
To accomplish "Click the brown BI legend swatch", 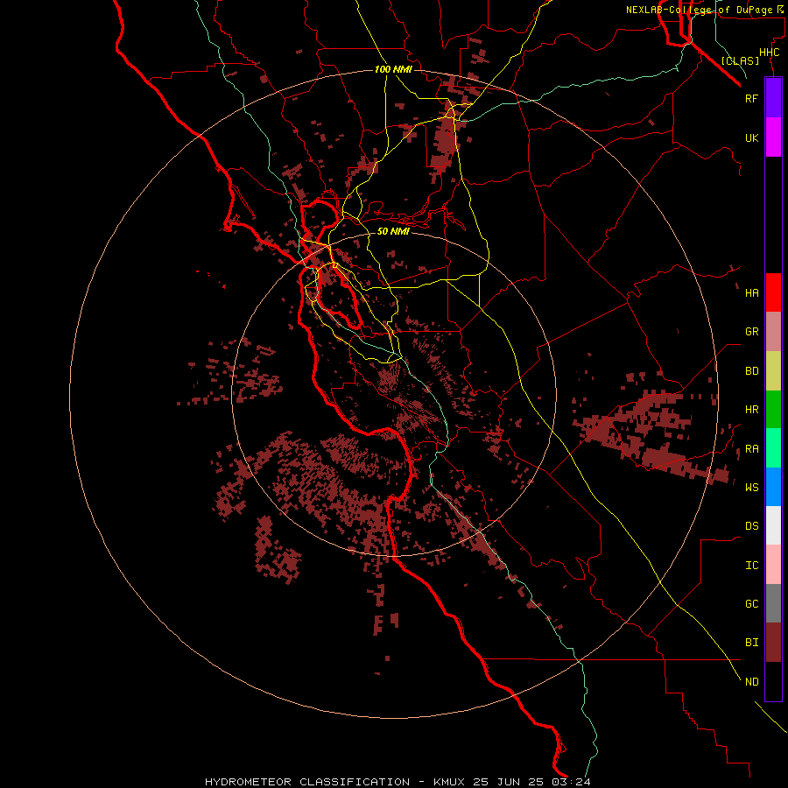I will (773, 643).
